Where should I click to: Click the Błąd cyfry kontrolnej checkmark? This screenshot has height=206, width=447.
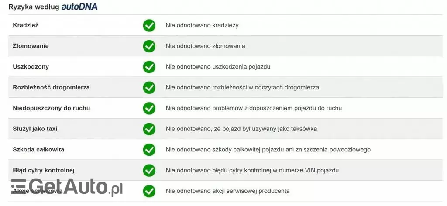coord(149,170)
